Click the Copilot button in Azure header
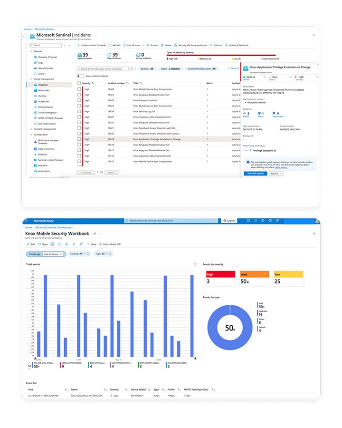The height and width of the screenshot is (428, 342). click(229, 221)
